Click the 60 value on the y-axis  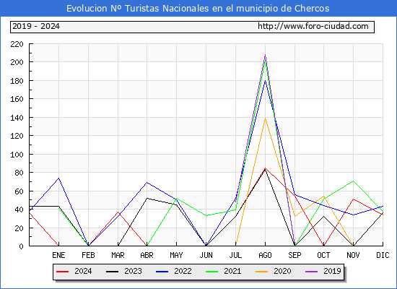19,191
